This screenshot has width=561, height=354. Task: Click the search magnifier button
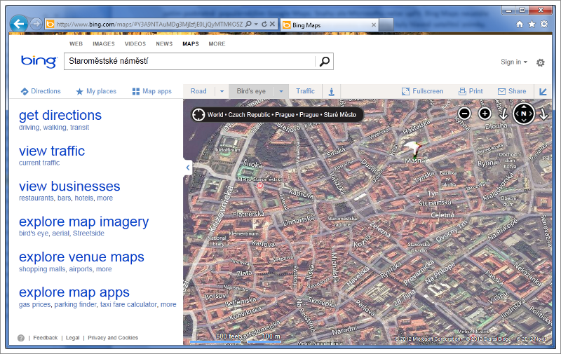325,62
